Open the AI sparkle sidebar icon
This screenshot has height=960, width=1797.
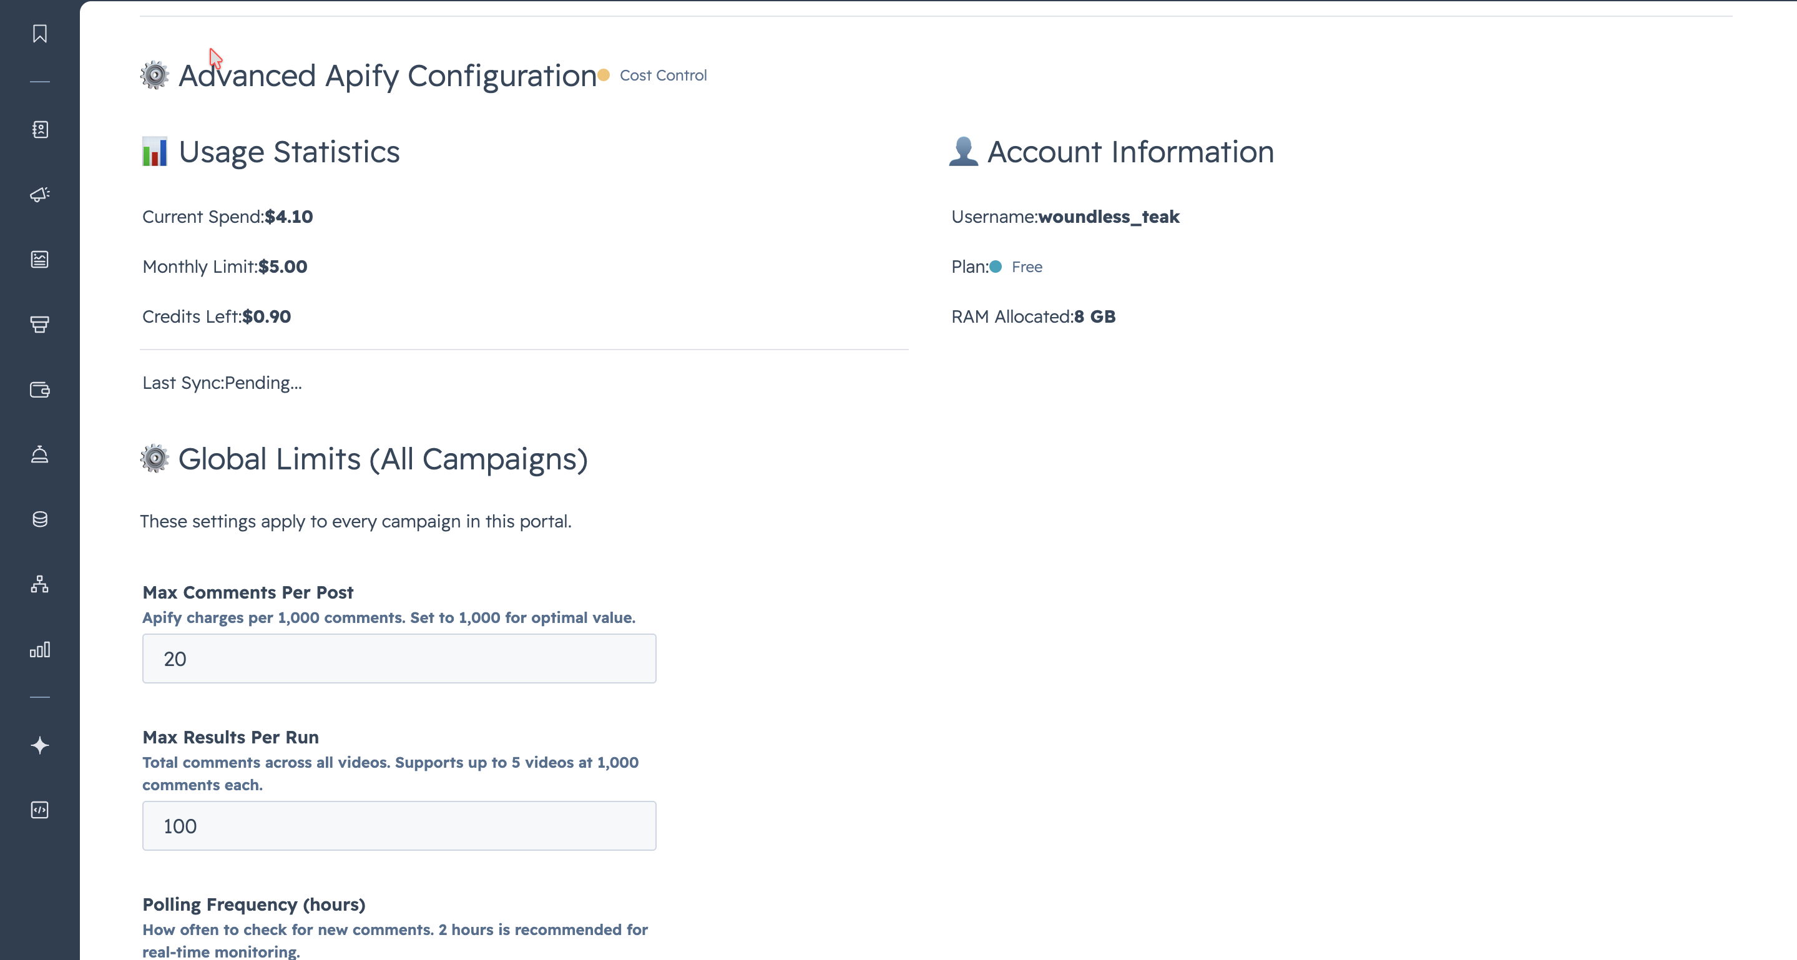coord(40,745)
